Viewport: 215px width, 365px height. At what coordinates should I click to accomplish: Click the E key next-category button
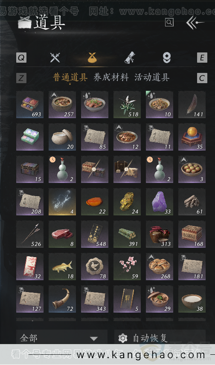coord(202,58)
